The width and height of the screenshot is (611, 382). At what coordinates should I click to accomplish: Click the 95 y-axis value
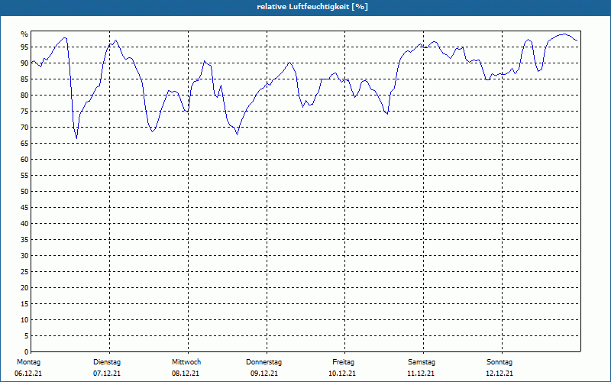click(24, 47)
